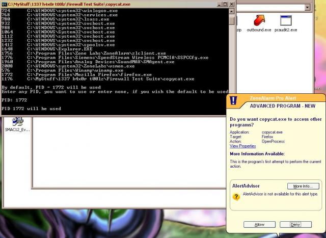Click the lsass.exe process line
Screen dimensions: 326x238
56,19
